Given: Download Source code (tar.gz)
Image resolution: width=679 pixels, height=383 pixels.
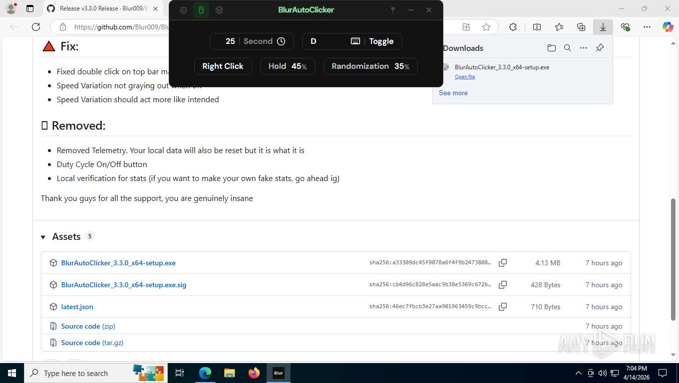Looking at the screenshot, I should coord(92,343).
